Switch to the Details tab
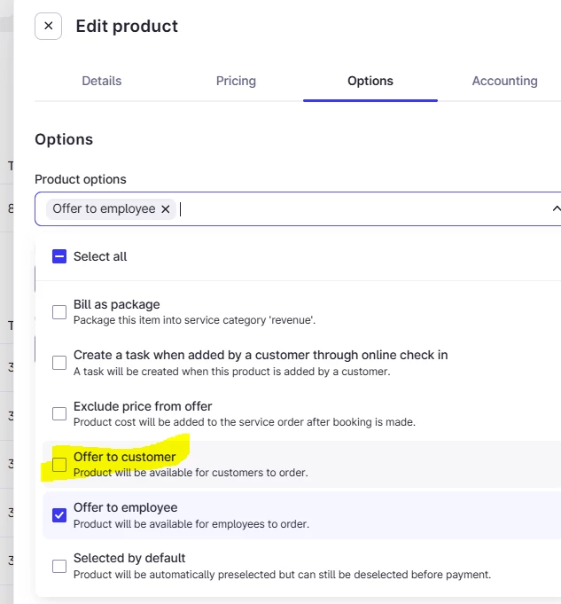The width and height of the screenshot is (561, 604). 102,81
